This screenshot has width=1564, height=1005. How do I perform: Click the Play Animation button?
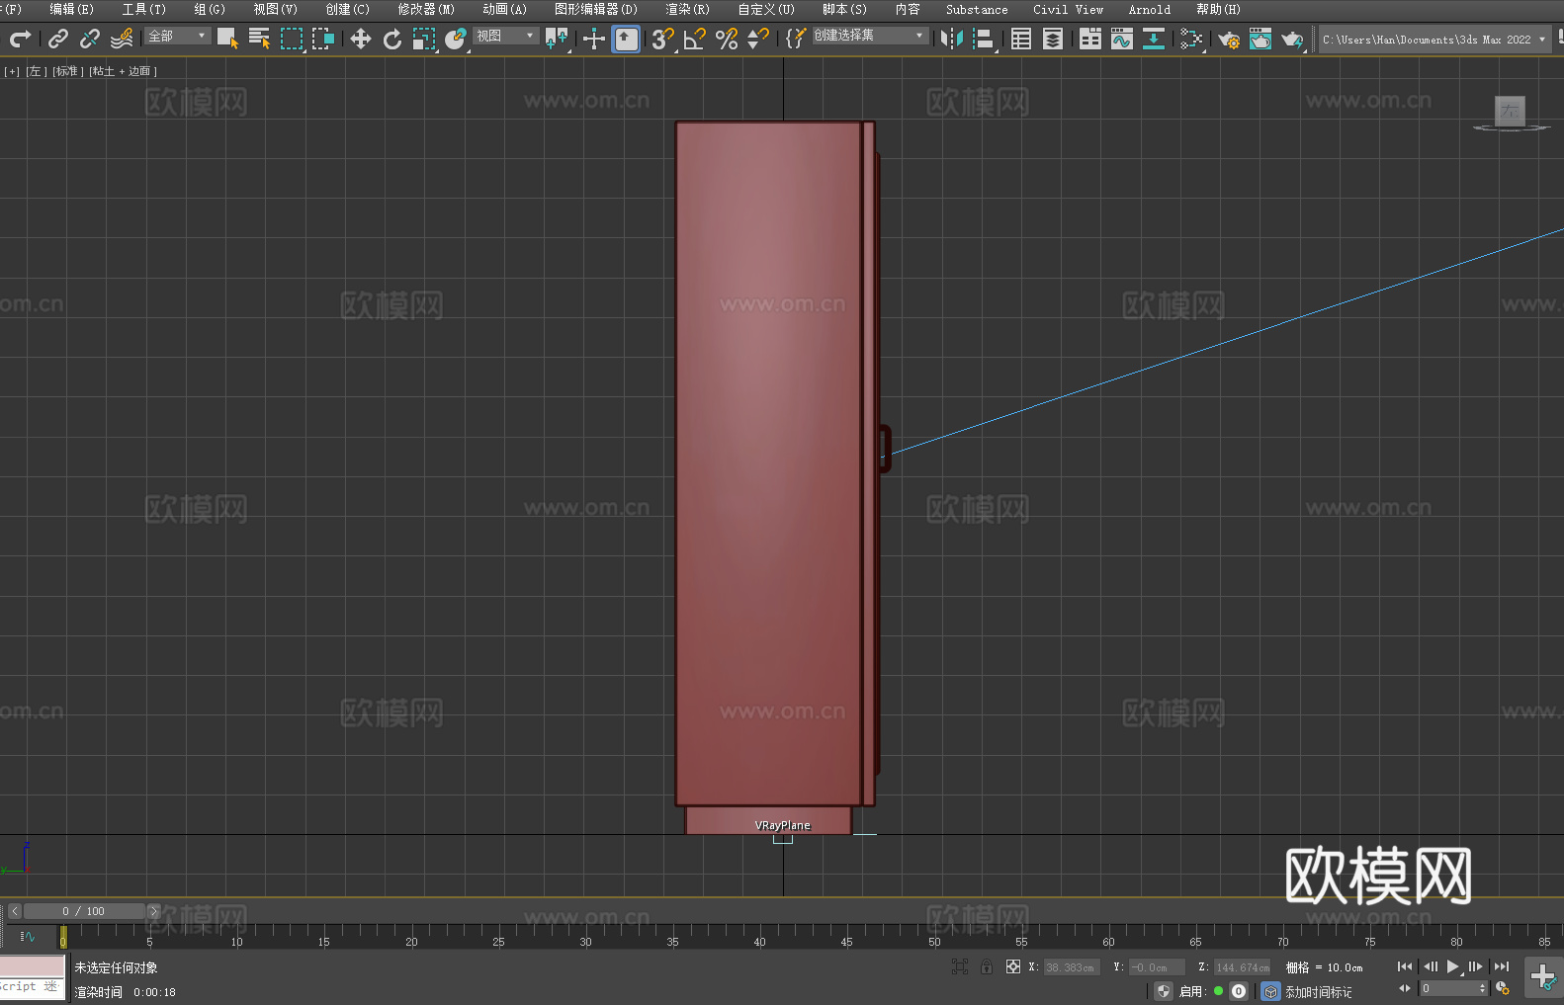click(1453, 966)
